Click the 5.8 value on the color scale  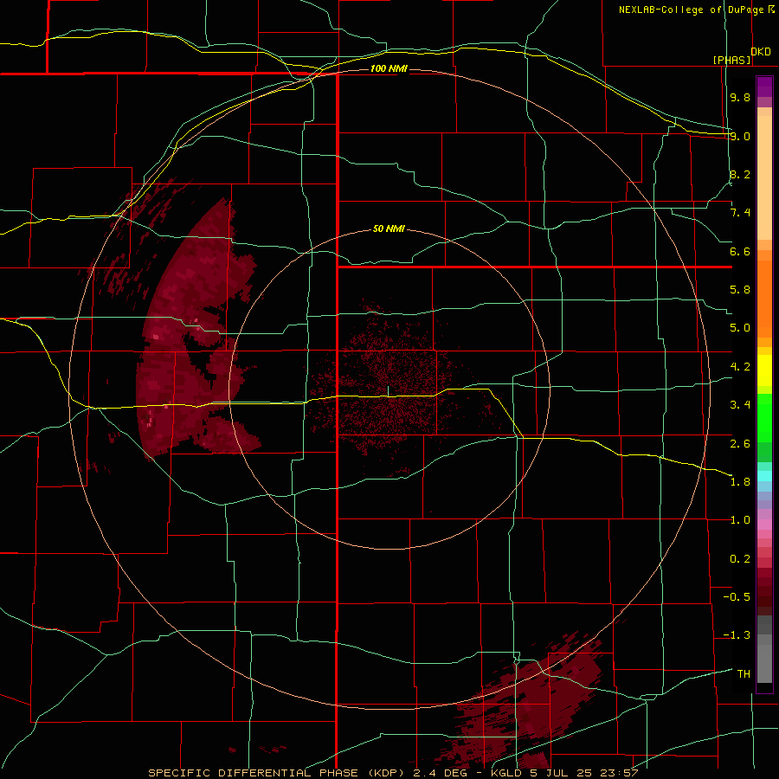740,289
